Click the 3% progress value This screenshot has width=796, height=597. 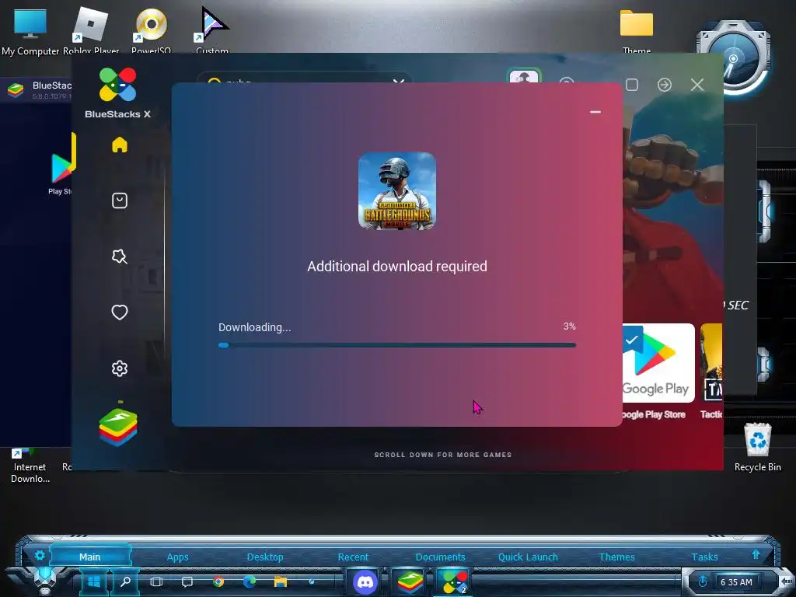pyautogui.click(x=570, y=326)
